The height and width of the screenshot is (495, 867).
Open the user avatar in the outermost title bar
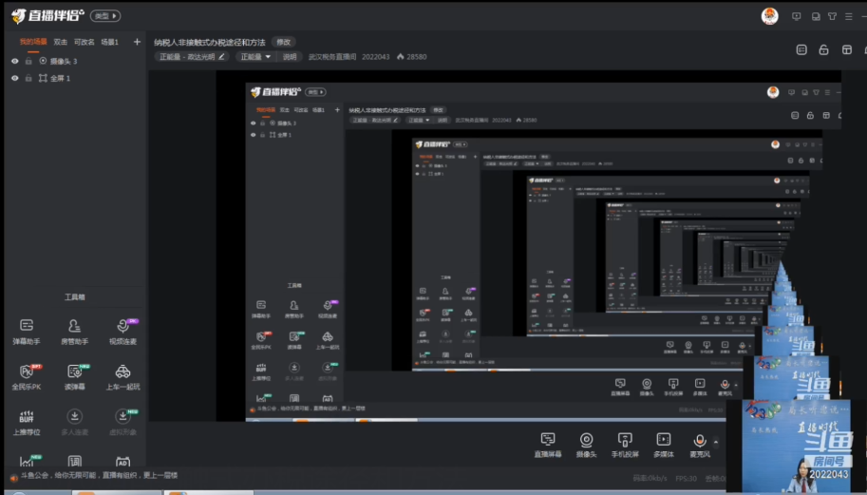tap(770, 16)
